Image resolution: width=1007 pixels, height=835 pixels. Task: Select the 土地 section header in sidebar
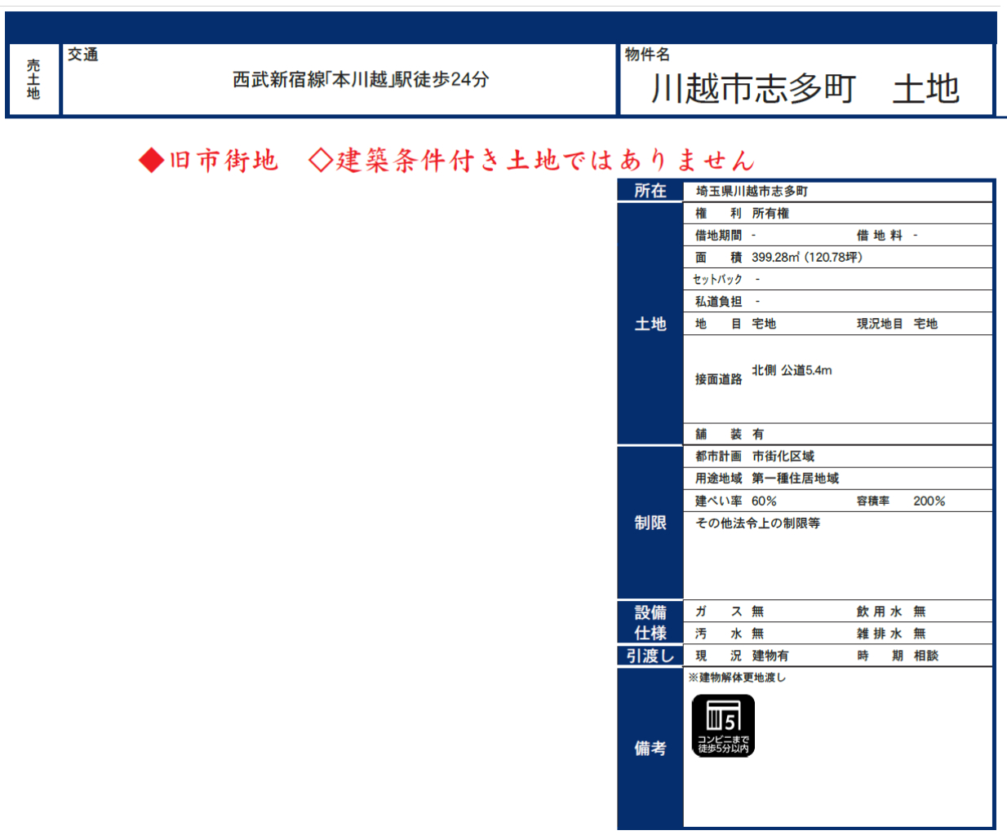click(650, 325)
